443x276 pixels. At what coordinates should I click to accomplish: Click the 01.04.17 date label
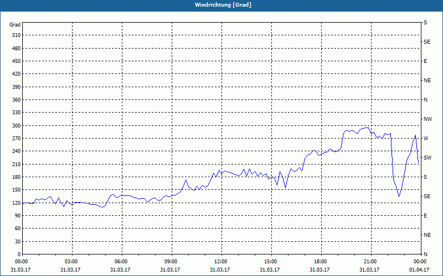pyautogui.click(x=419, y=269)
